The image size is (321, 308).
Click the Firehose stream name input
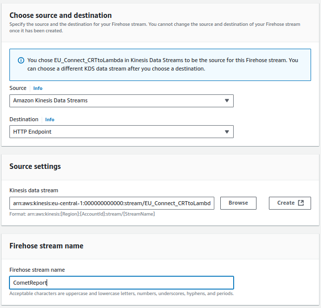122,283
